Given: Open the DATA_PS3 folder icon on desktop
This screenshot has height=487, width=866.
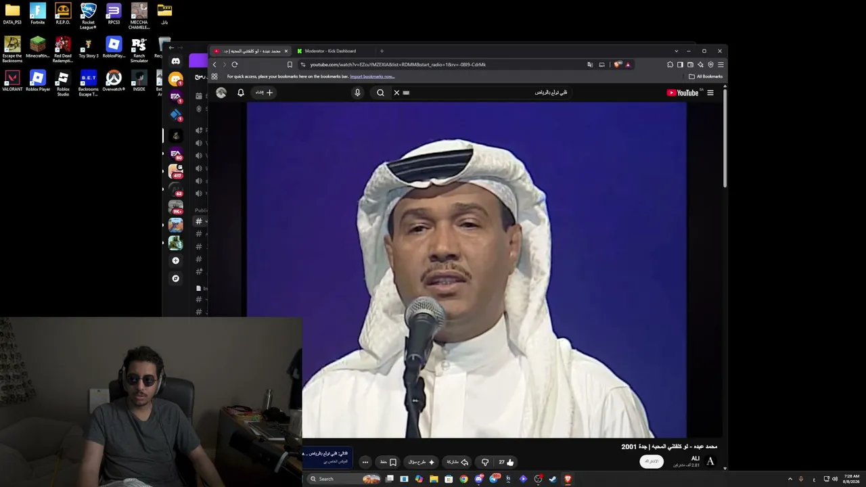Looking at the screenshot, I should coord(12,14).
